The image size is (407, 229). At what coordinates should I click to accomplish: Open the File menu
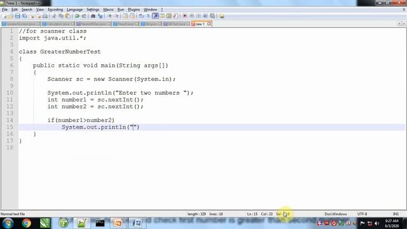click(4, 10)
